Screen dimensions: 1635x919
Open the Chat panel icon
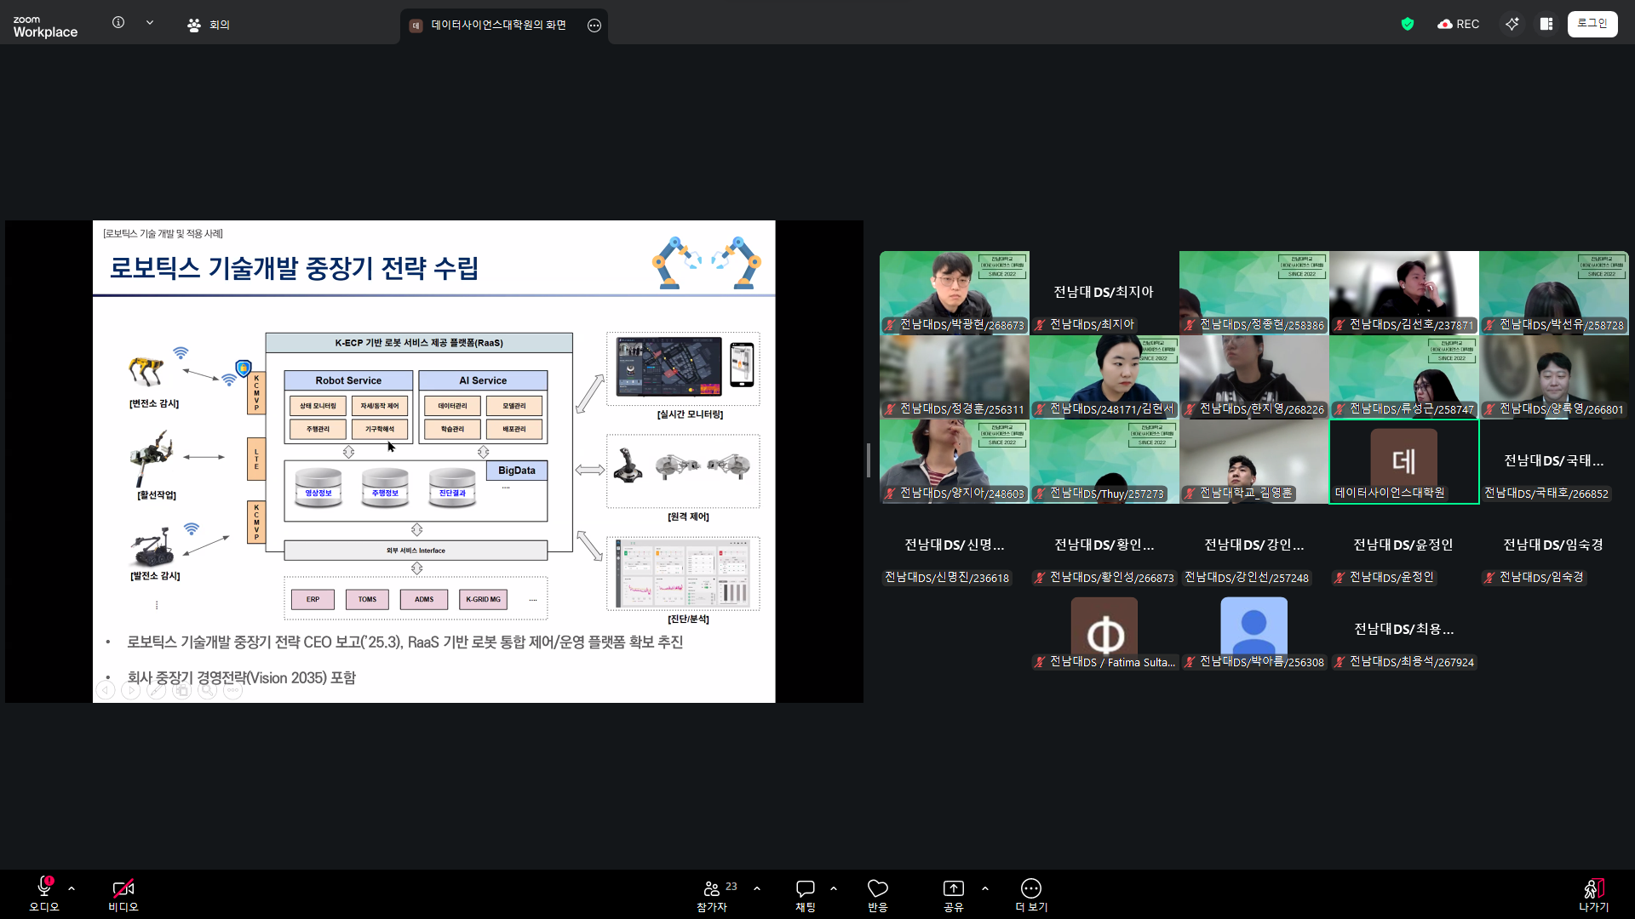[x=805, y=888]
